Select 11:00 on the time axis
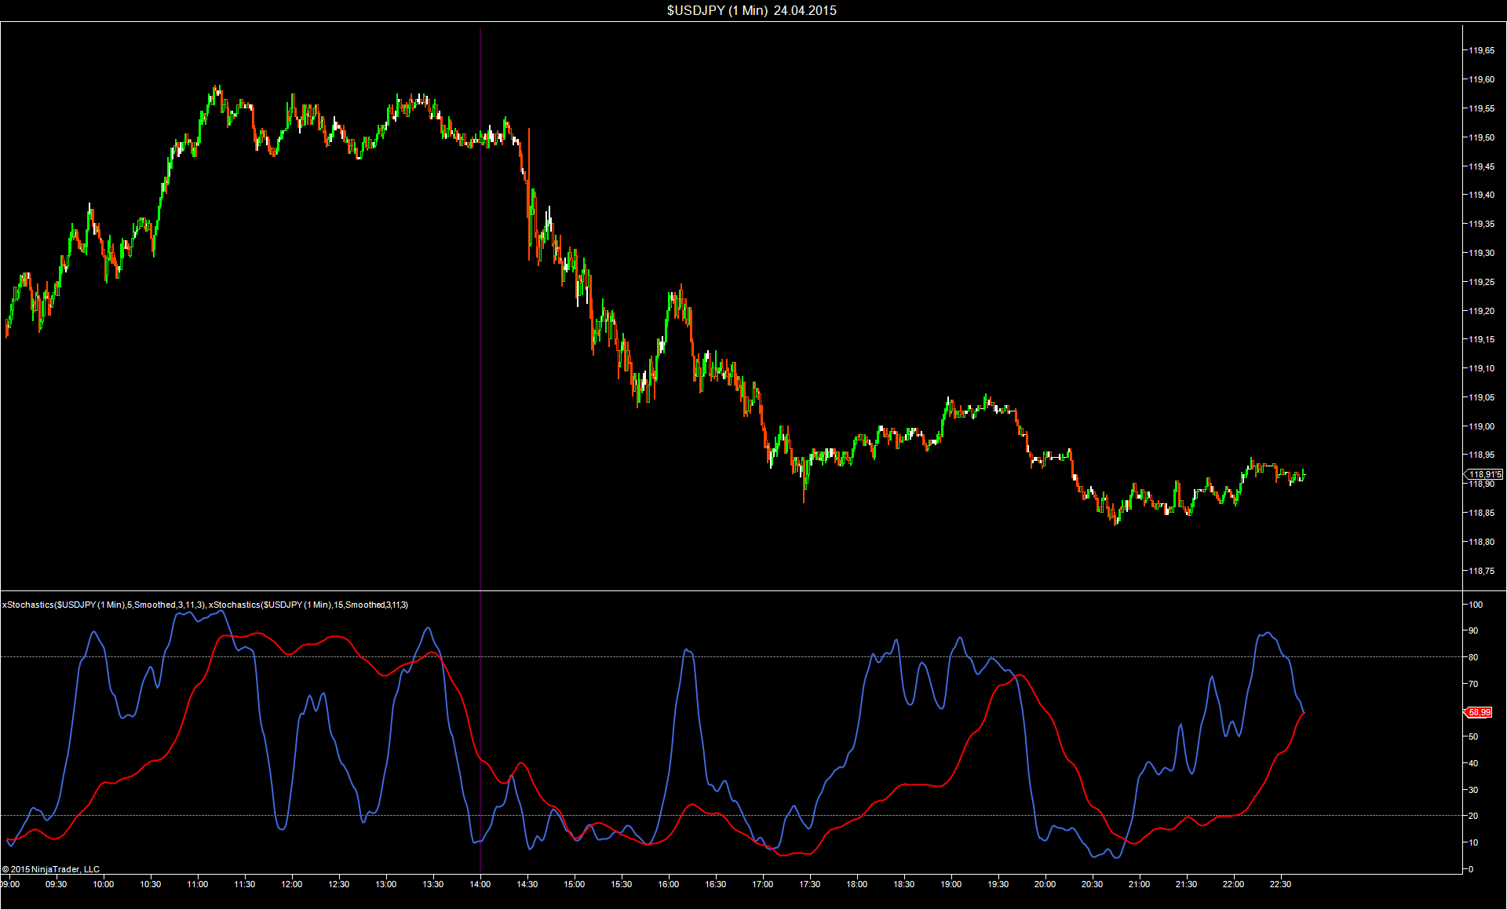Image resolution: width=1507 pixels, height=910 pixels. click(198, 884)
